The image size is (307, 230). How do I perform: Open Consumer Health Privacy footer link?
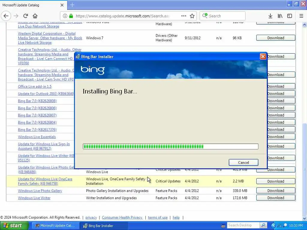pos(122,217)
